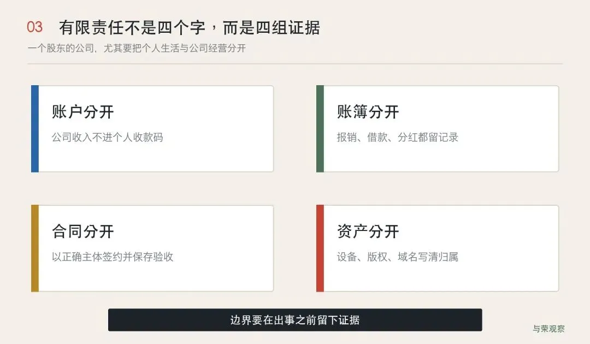Open the 账户分开 card
Screen dimensions: 590x344
coord(152,128)
